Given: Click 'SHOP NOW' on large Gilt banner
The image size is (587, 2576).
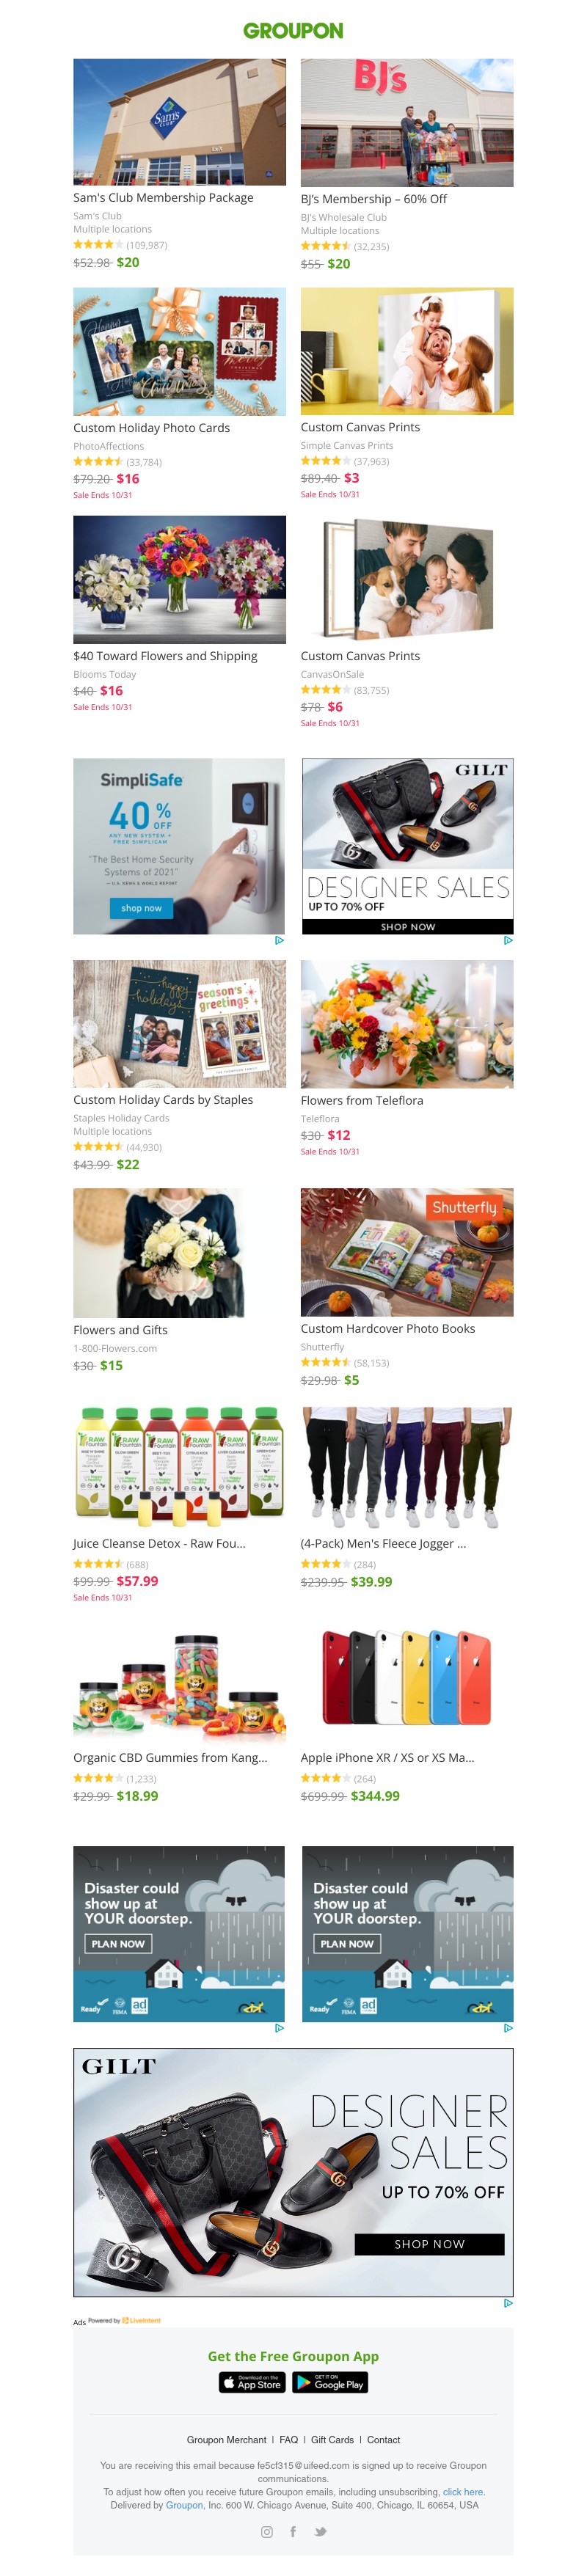Looking at the screenshot, I should click(429, 2243).
